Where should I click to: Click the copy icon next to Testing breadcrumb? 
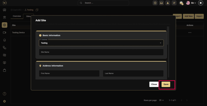(x=37, y=10)
